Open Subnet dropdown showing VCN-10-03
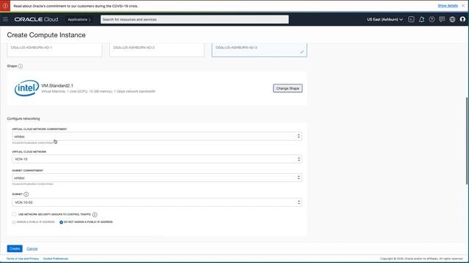Viewport: 469px width, 263px height. (x=157, y=202)
